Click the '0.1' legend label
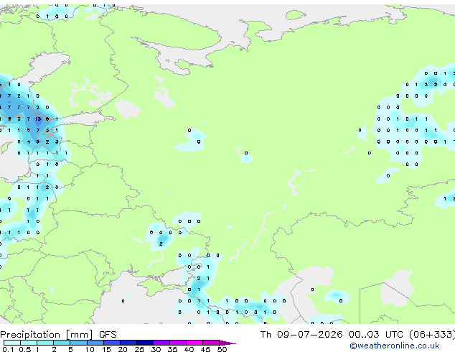This screenshot has width=455, height=352. point(8,349)
